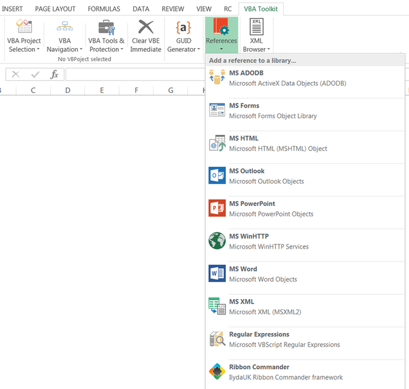Click the Ribbon Commander colorful icon
Image resolution: width=409 pixels, height=389 pixels.
(217, 372)
